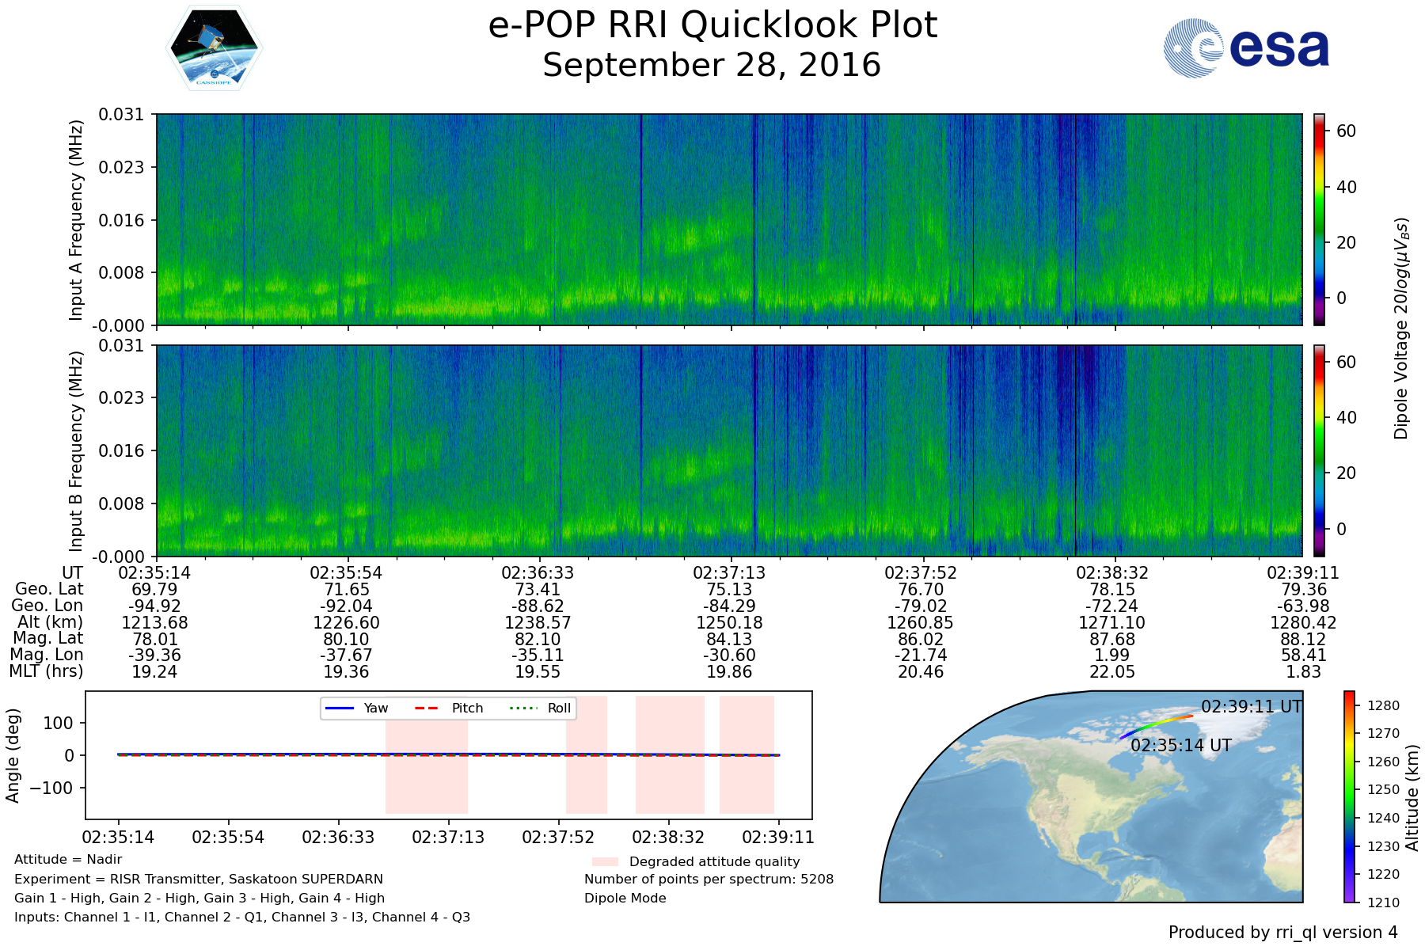This screenshot has width=1425, height=950.
Task: Click the Produced by rri_ql version 4 text
Action: tap(1282, 933)
